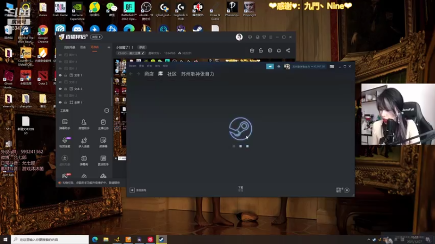Collapse the 工具箱 toolbox section

(107, 111)
